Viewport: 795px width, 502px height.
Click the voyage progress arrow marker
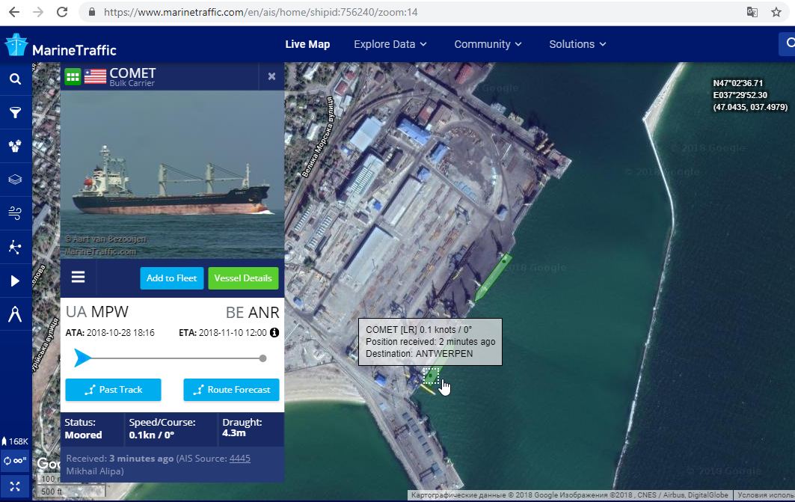pos(82,358)
